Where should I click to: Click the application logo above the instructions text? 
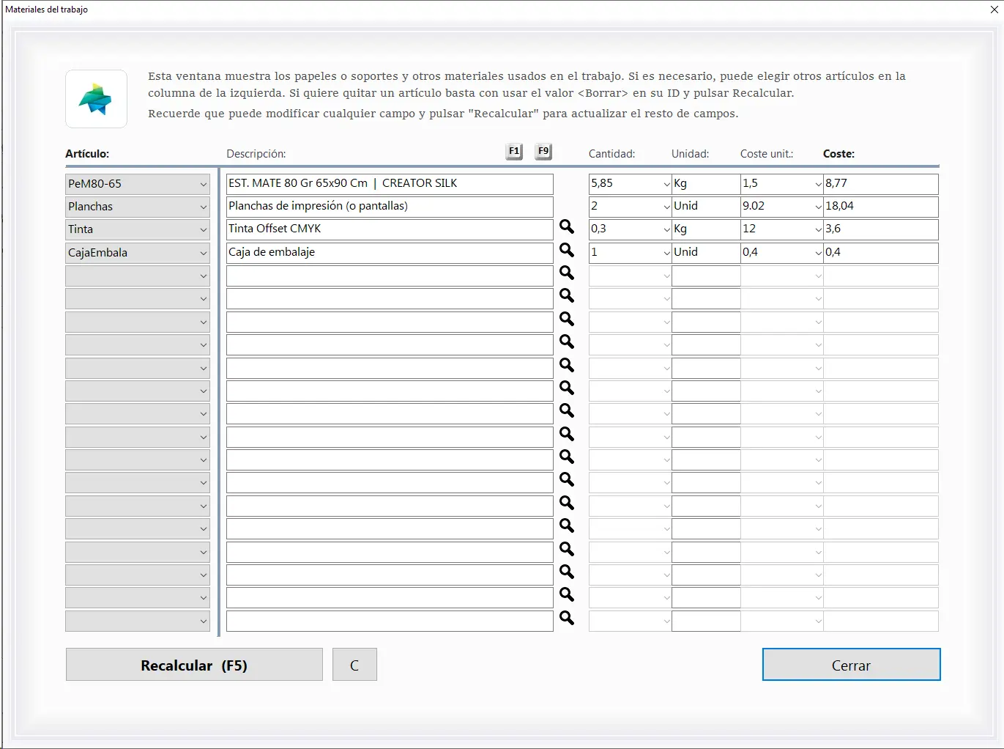(96, 99)
